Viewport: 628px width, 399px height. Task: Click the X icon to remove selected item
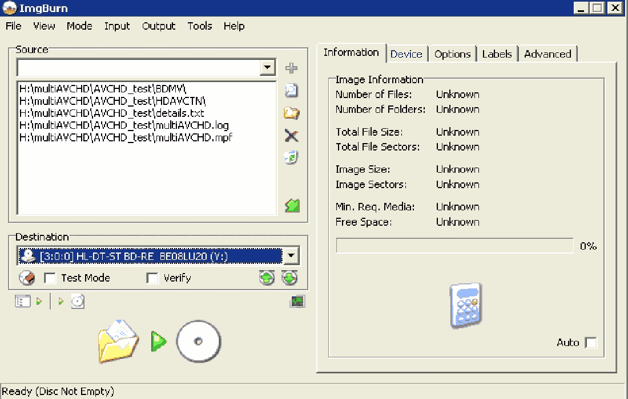pos(292,136)
